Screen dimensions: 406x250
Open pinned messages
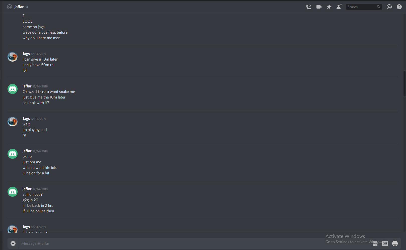point(329,7)
